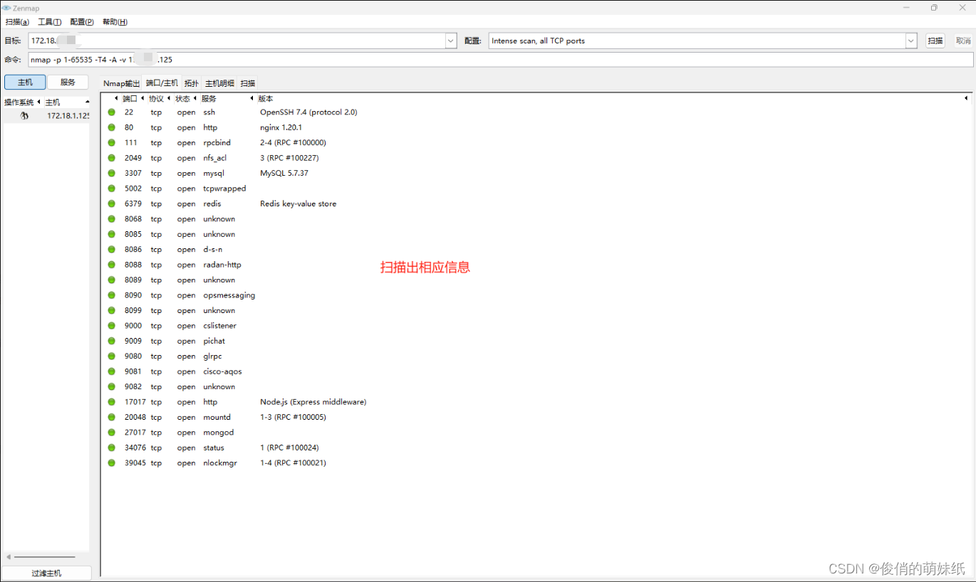Click the green open-status icon for port 22
The width and height of the screenshot is (976, 582).
pos(111,112)
